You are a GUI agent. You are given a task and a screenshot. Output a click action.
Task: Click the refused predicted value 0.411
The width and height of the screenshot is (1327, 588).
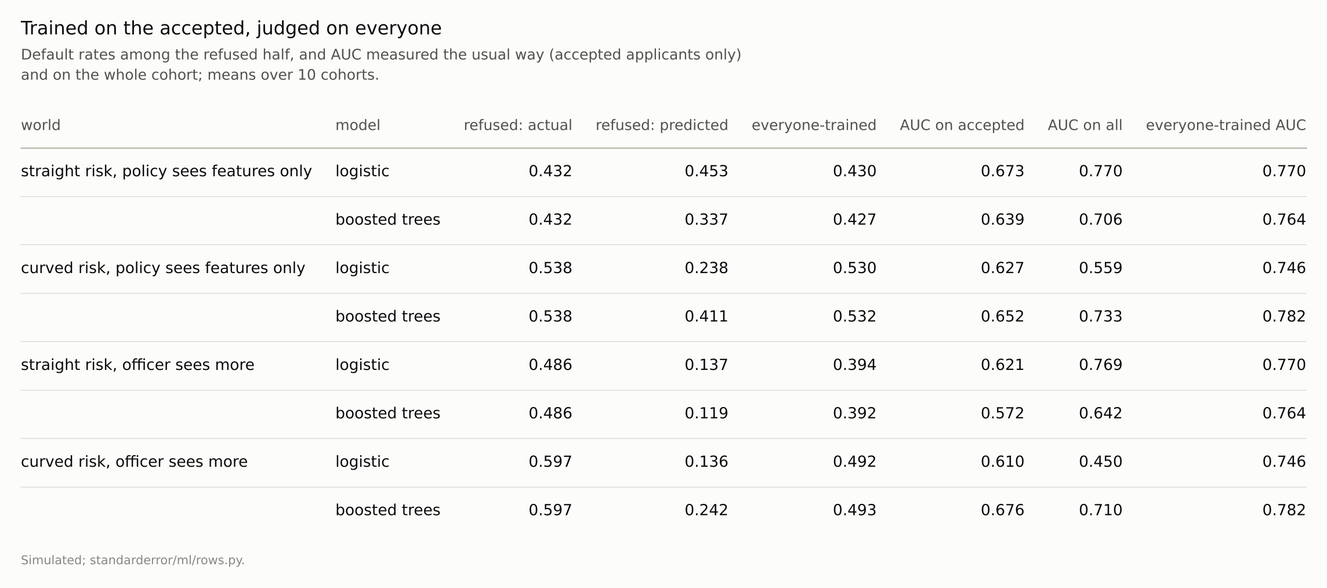(x=706, y=317)
